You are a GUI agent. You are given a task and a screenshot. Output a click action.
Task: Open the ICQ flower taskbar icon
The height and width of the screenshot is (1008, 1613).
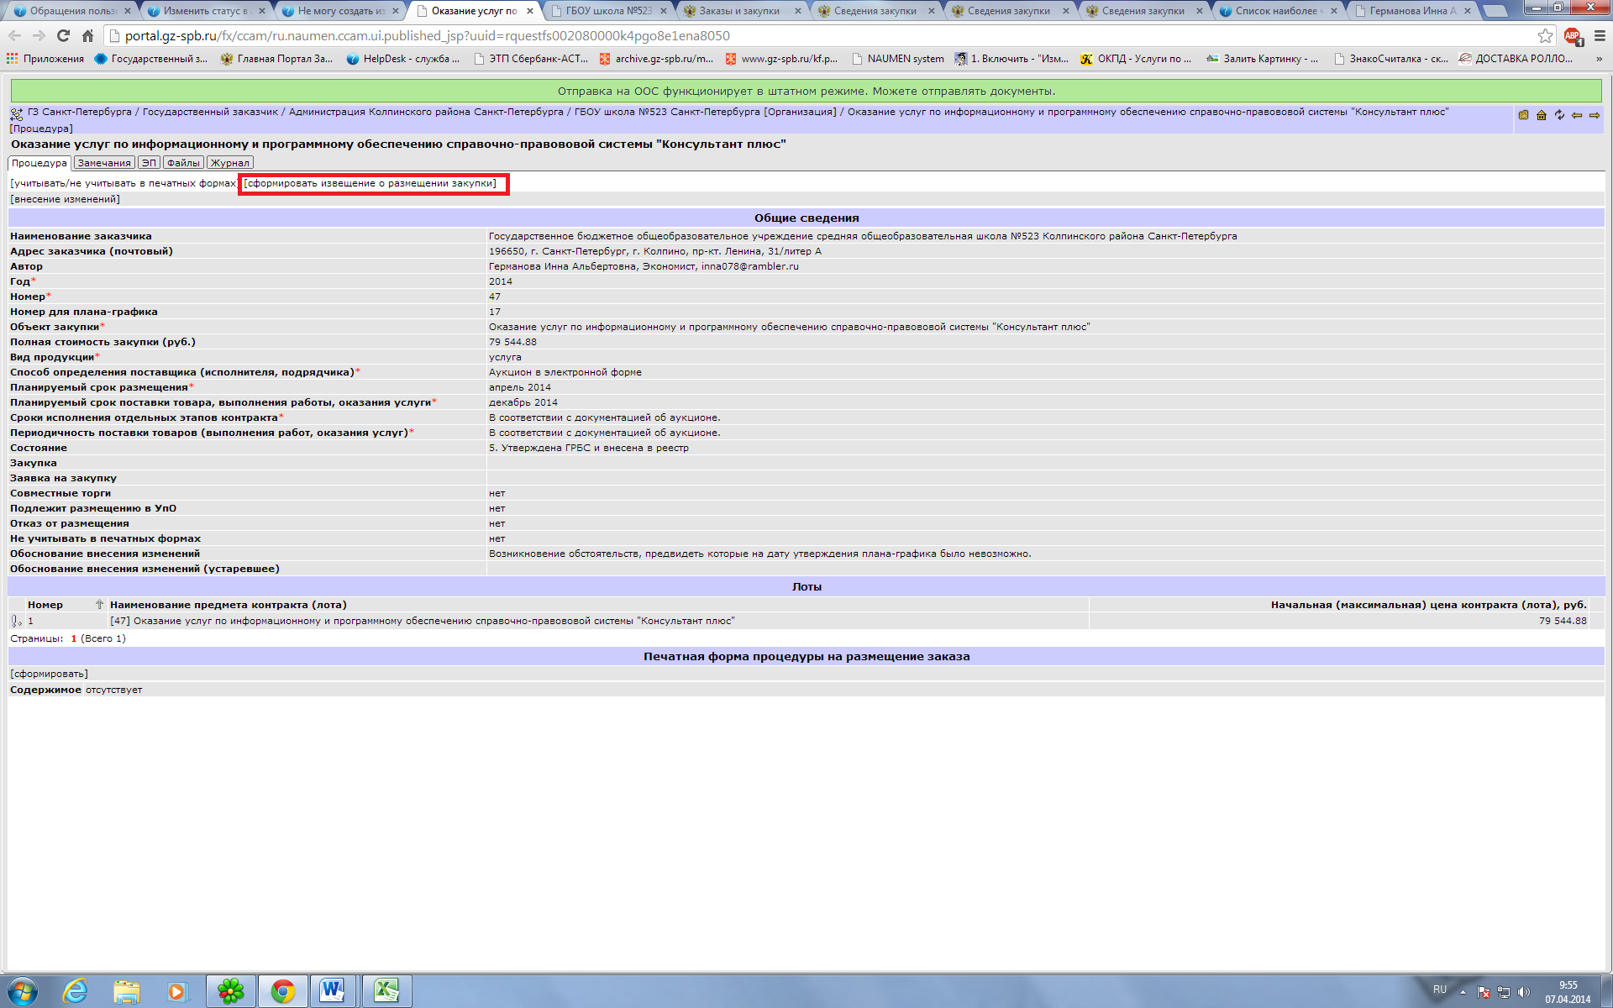point(231,991)
